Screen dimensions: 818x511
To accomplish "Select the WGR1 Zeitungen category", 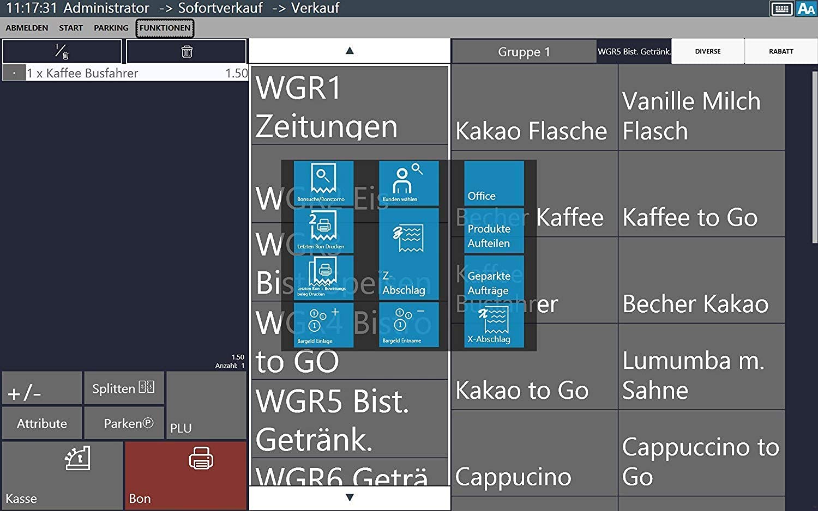I will (x=350, y=105).
